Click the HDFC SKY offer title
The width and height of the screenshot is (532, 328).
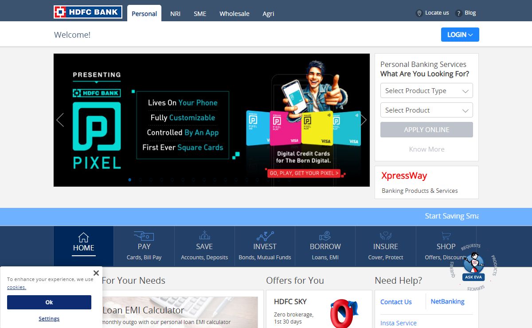[290, 301]
